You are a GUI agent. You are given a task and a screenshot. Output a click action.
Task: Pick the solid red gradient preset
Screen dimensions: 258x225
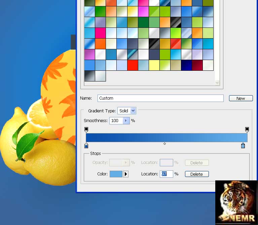[x=133, y=65]
